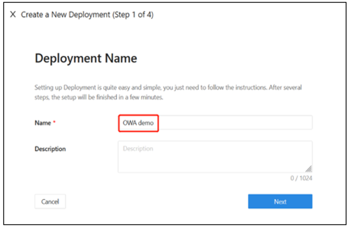Grab the Description box resize handle
Screen dimensions: 350x228
309,169
